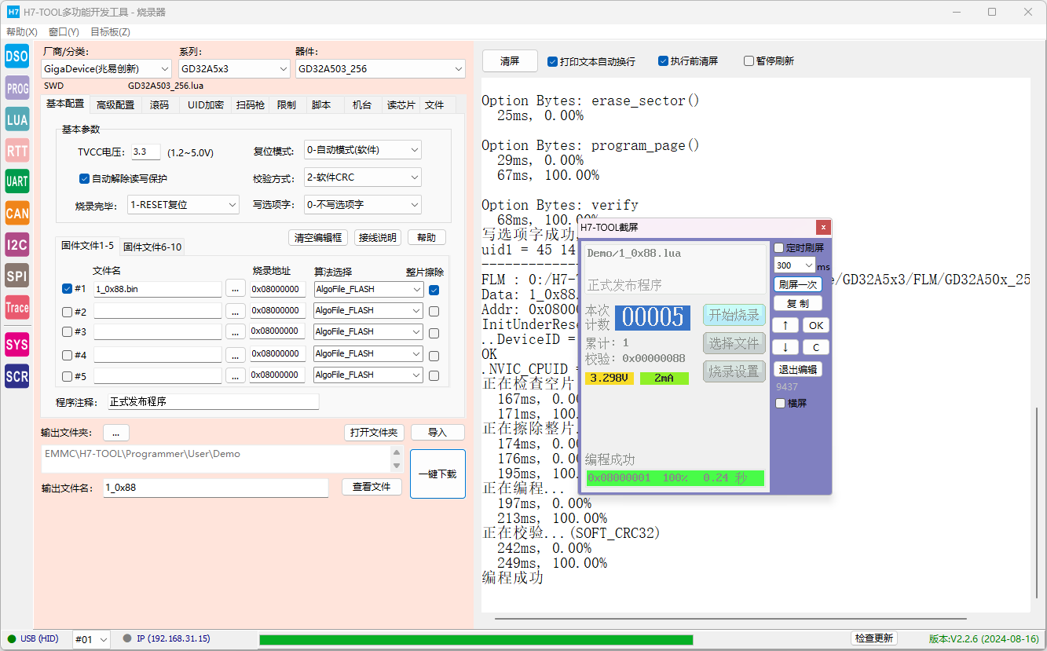
Task: Open the DSO oscilloscope sidebar icon
Action: (x=16, y=57)
